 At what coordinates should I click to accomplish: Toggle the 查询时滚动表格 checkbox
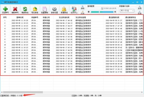pos(102,8)
